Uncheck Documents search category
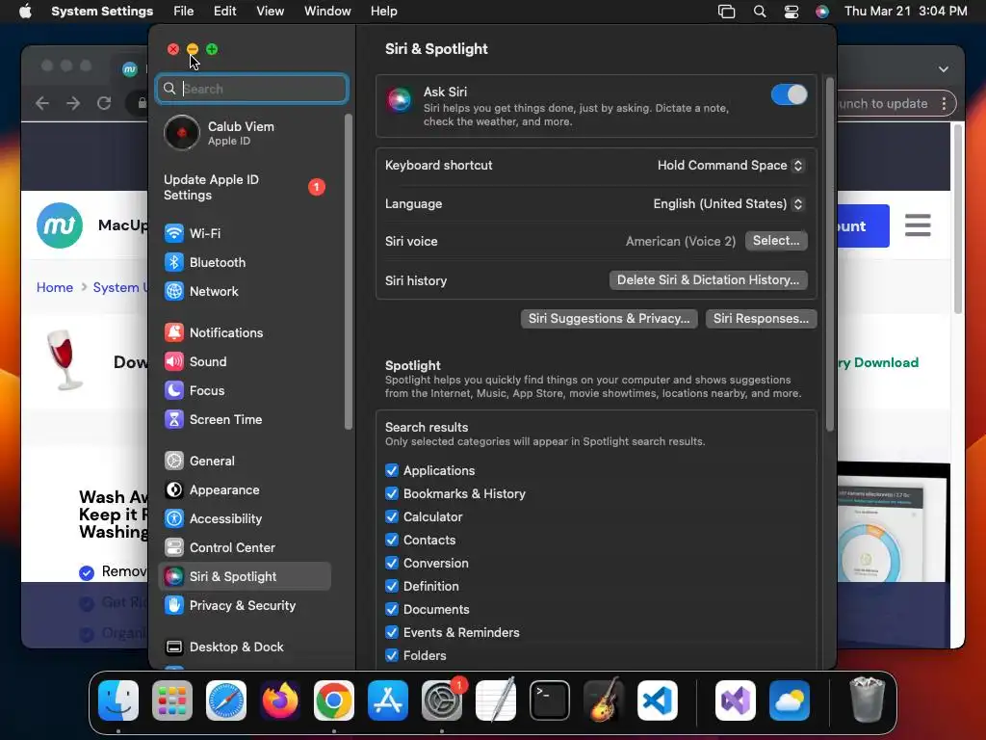 tap(392, 610)
